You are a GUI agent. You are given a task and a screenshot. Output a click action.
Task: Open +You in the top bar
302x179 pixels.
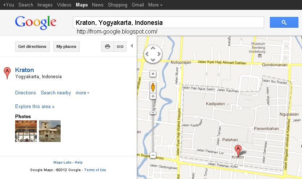(x=9, y=5)
